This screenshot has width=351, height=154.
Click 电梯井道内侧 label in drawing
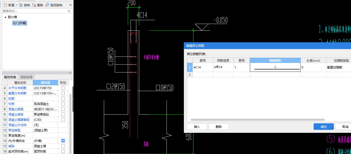[151, 57]
